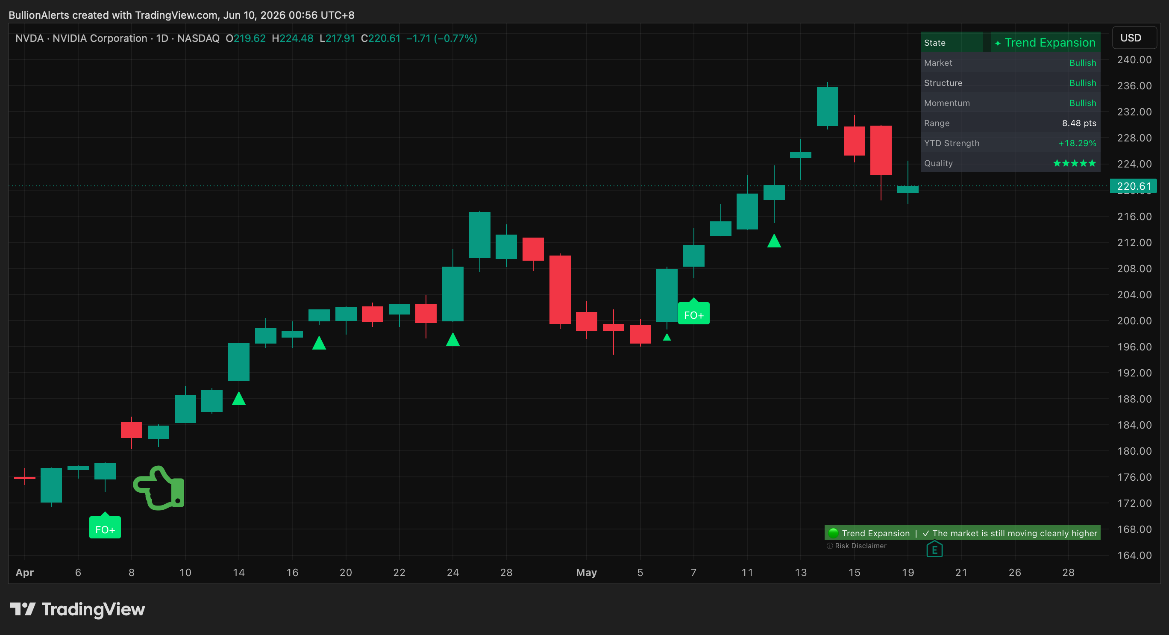Click the Apr label on the time axis

(x=24, y=572)
